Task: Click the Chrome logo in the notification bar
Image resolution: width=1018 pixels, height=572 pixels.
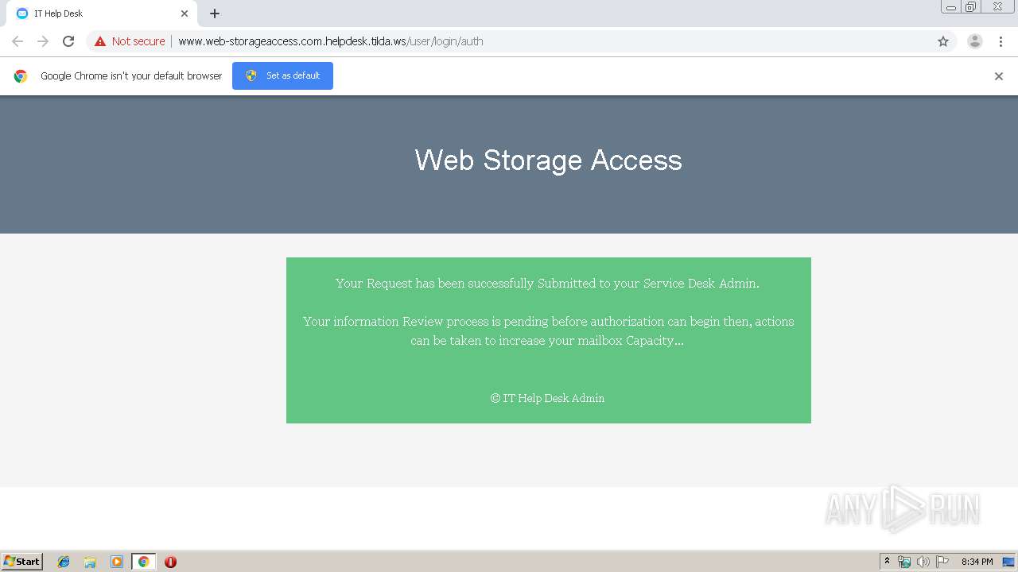Action: (x=21, y=76)
